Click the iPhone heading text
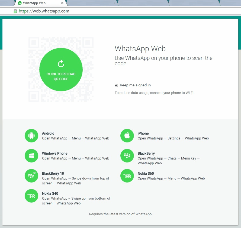The height and width of the screenshot is (228, 241). tap(143, 133)
